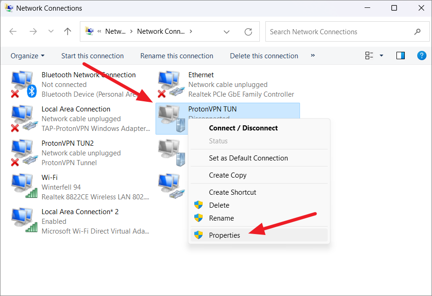The image size is (432, 296).
Task: Focus the Search Network Connections field
Action: pyautogui.click(x=347, y=31)
